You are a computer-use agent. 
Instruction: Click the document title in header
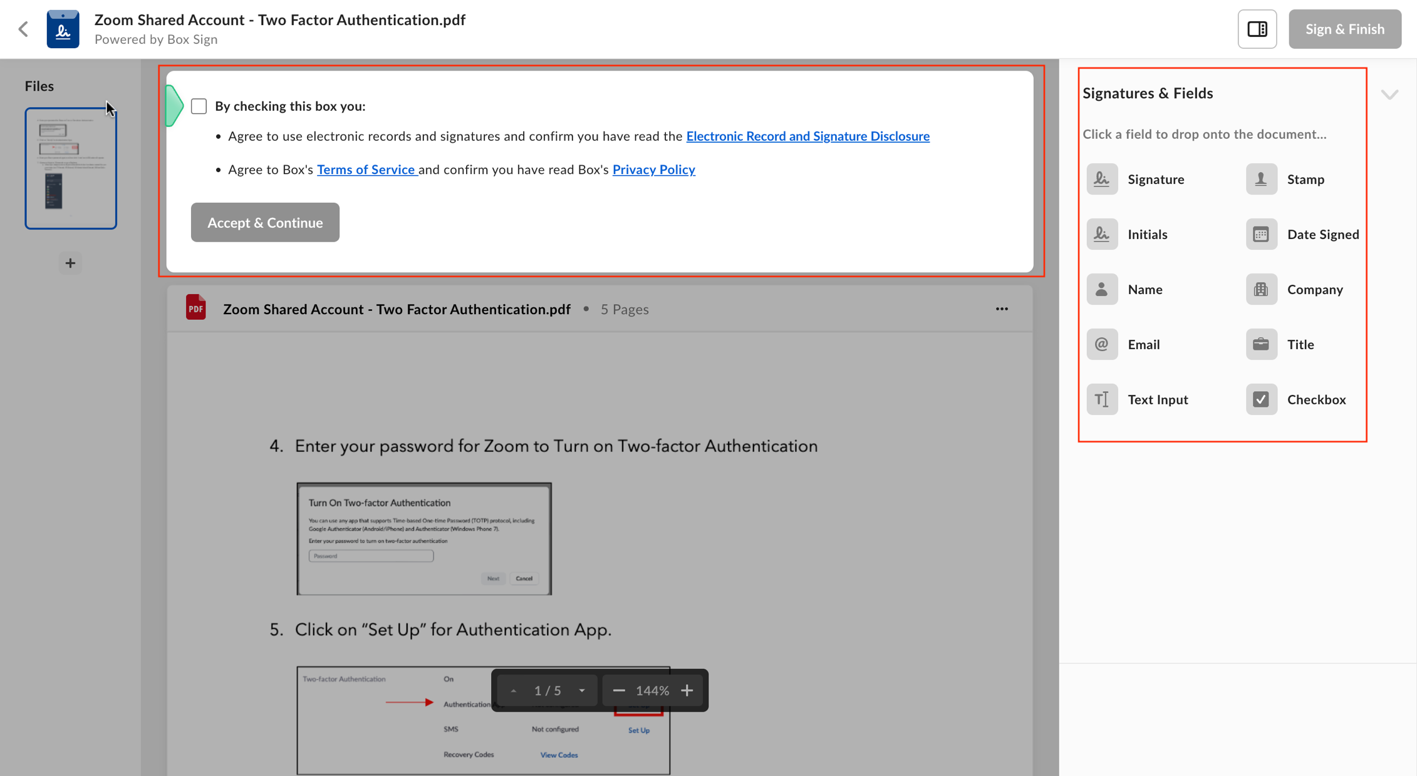coord(280,20)
